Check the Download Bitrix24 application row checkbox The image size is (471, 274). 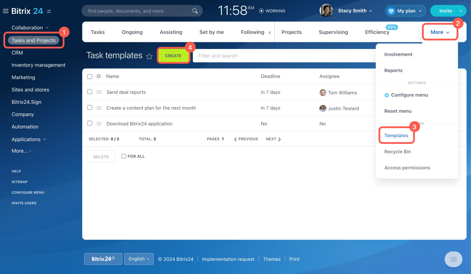pyautogui.click(x=90, y=124)
